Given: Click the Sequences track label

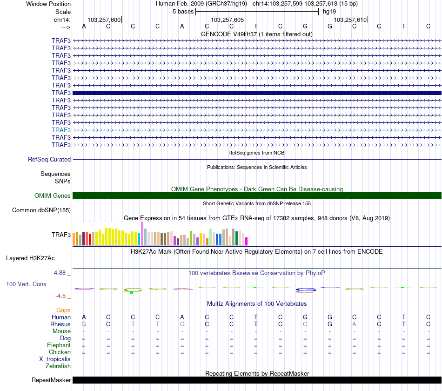Looking at the screenshot, I should (x=55, y=174).
